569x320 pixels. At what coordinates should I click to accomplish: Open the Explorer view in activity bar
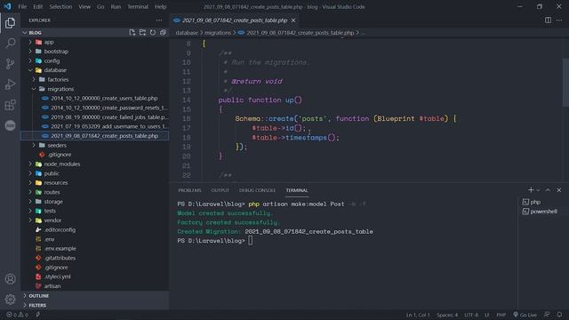coord(10,23)
